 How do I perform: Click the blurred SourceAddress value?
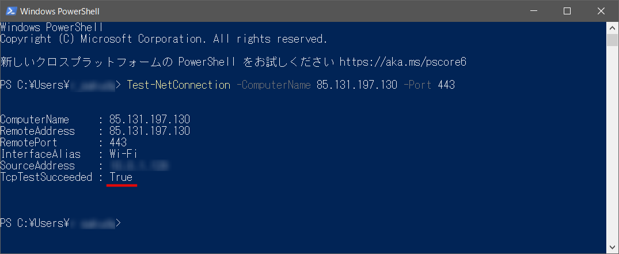[139, 165]
